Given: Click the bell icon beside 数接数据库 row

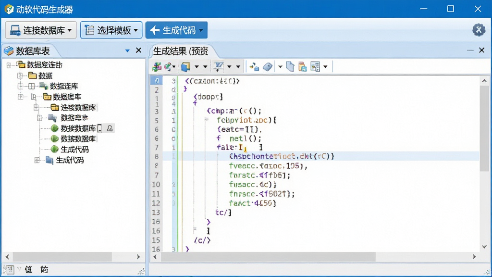Looking at the screenshot, I should click(x=110, y=128).
